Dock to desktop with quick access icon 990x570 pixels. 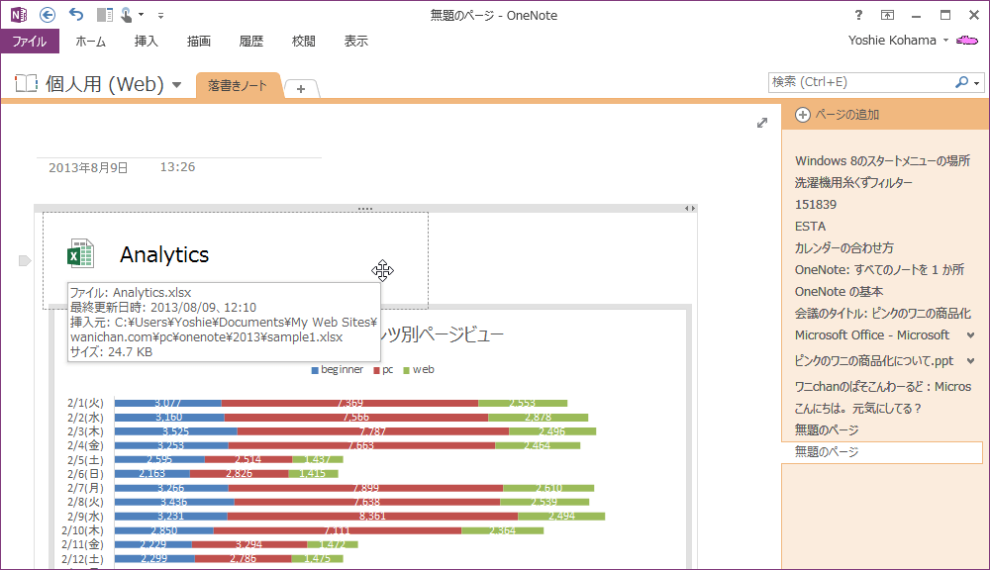(x=105, y=15)
